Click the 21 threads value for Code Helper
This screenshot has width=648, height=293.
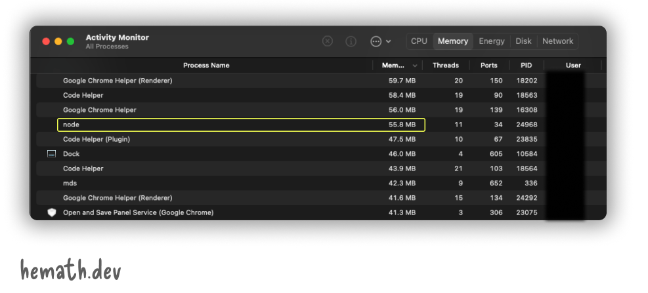click(x=458, y=168)
